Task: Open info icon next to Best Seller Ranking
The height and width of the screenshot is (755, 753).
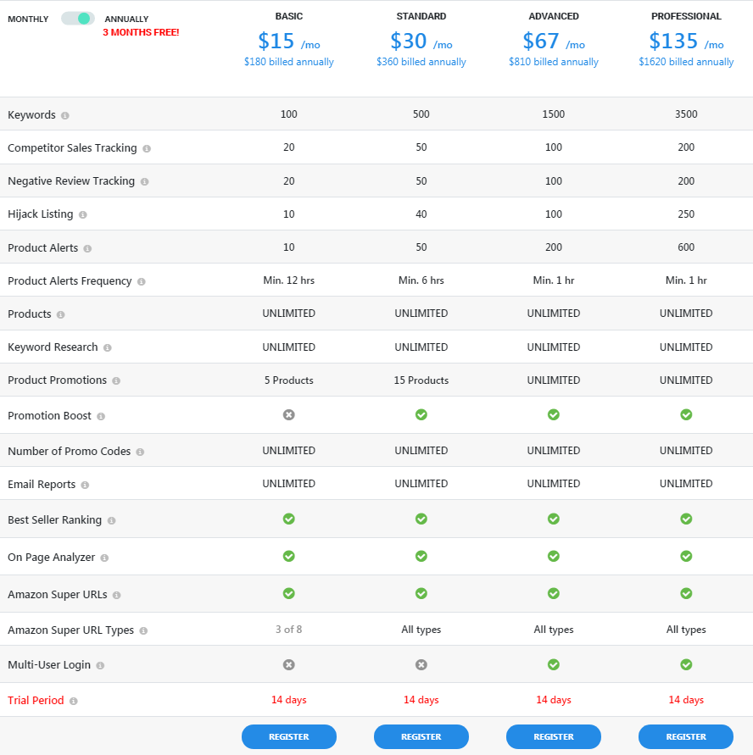Action: tap(111, 520)
